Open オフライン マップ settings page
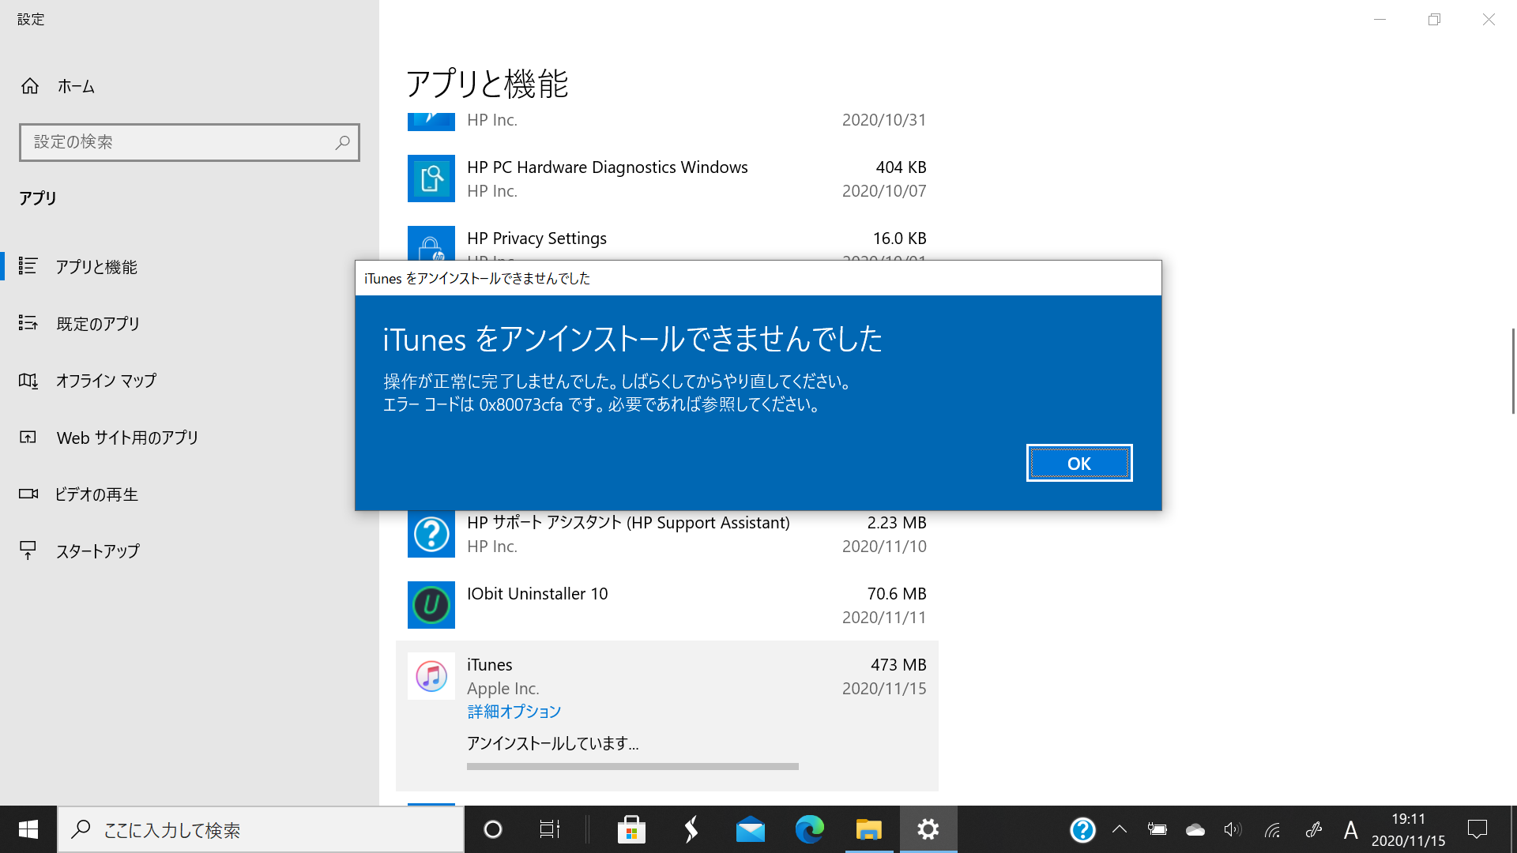The width and height of the screenshot is (1517, 853). pos(106,381)
